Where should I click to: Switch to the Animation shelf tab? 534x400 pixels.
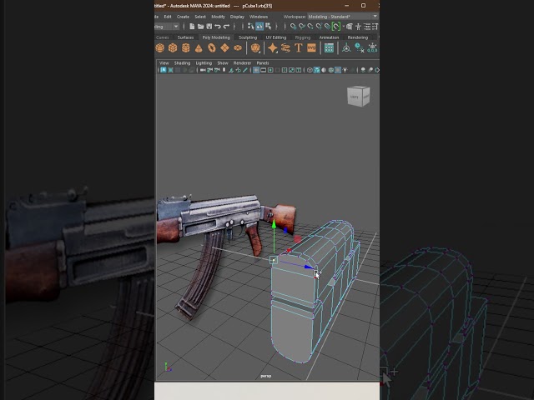pyautogui.click(x=329, y=37)
